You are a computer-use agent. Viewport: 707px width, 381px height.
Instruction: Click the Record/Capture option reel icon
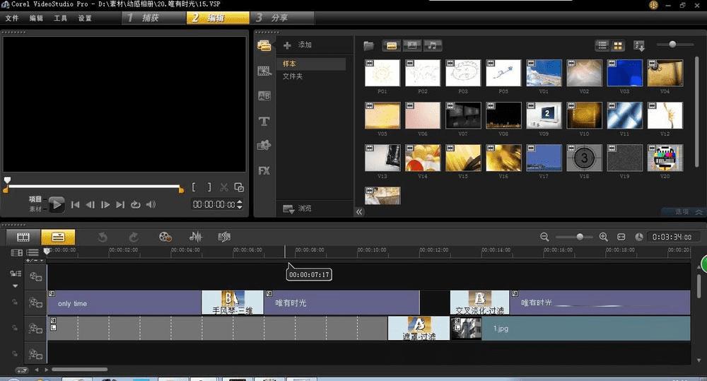coord(165,237)
